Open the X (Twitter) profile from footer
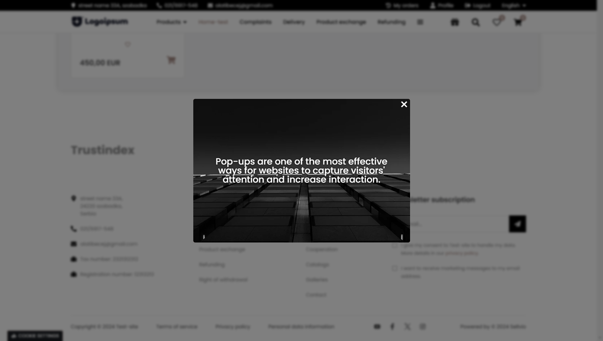This screenshot has height=341, width=603. (407, 326)
